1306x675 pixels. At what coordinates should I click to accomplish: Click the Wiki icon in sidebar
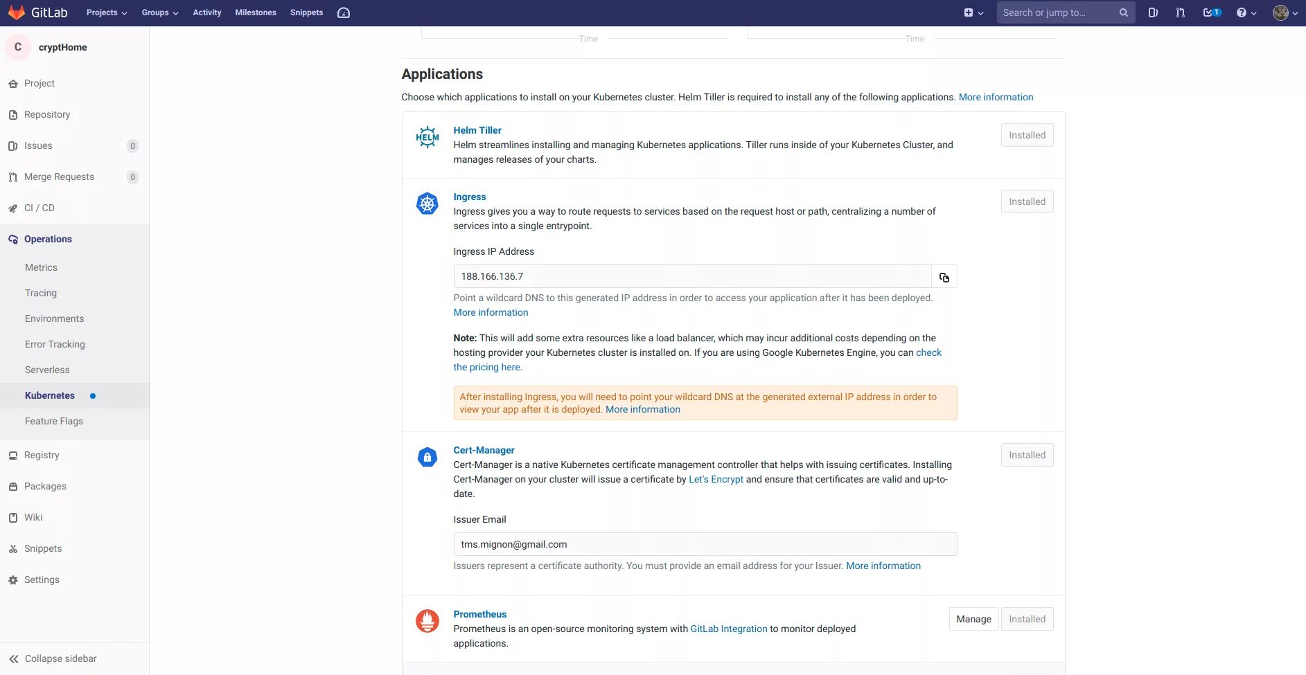(13, 518)
